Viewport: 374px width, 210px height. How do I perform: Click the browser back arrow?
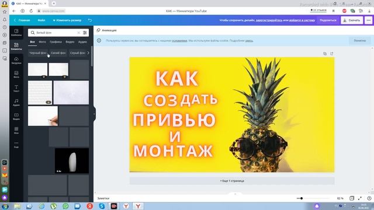point(14,11)
